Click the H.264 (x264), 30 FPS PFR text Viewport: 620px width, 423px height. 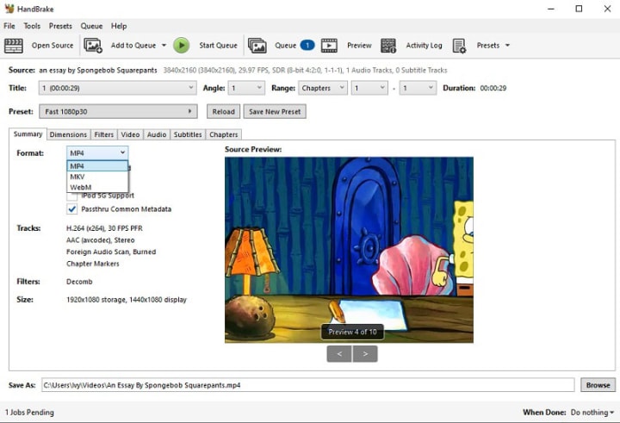(104, 228)
